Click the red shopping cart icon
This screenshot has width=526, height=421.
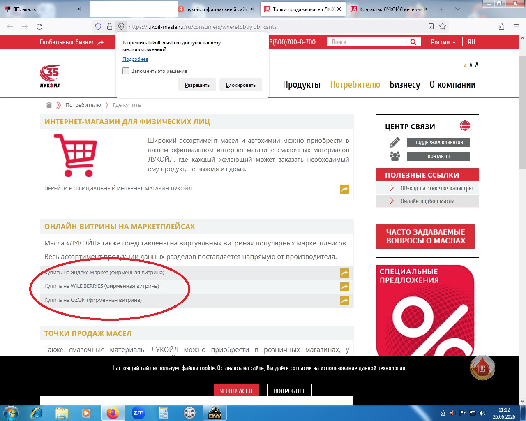click(x=76, y=155)
